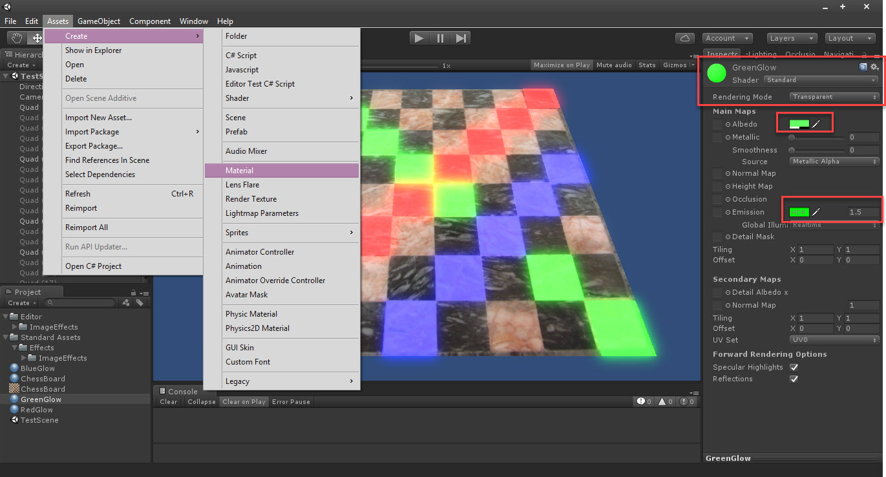Select the Hand tool
Screen dimensions: 886x477
[x=17, y=38]
